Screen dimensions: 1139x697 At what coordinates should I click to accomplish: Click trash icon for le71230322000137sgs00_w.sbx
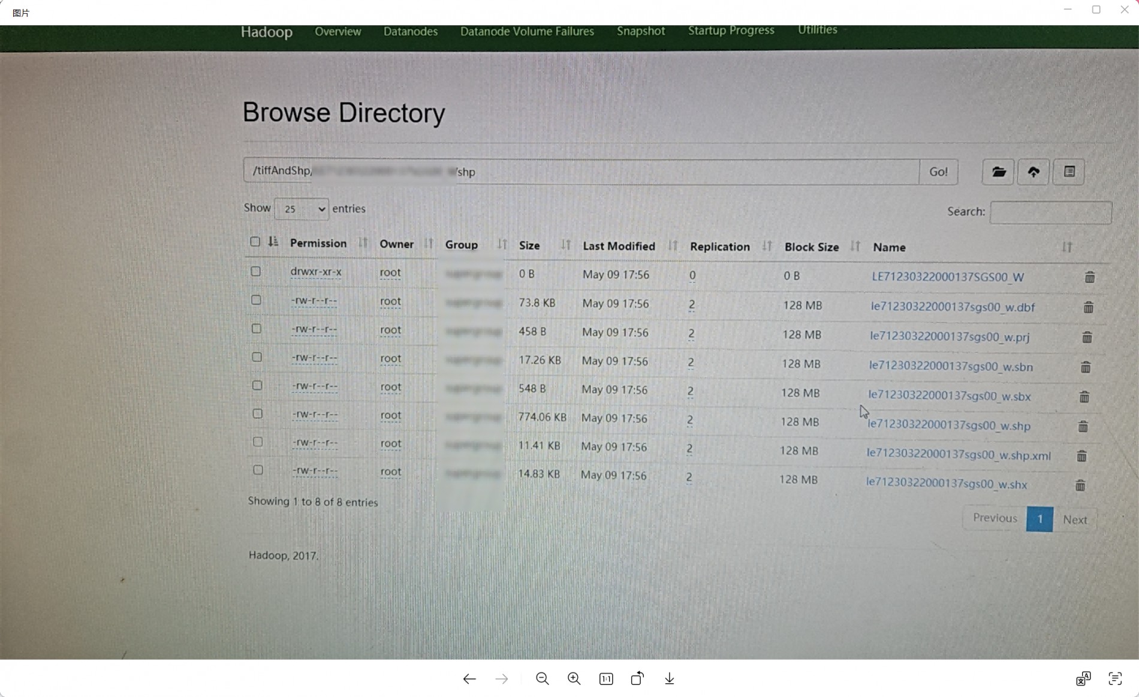point(1084,397)
